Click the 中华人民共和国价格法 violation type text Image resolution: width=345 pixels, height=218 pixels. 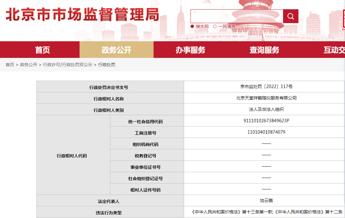[x=267, y=212]
